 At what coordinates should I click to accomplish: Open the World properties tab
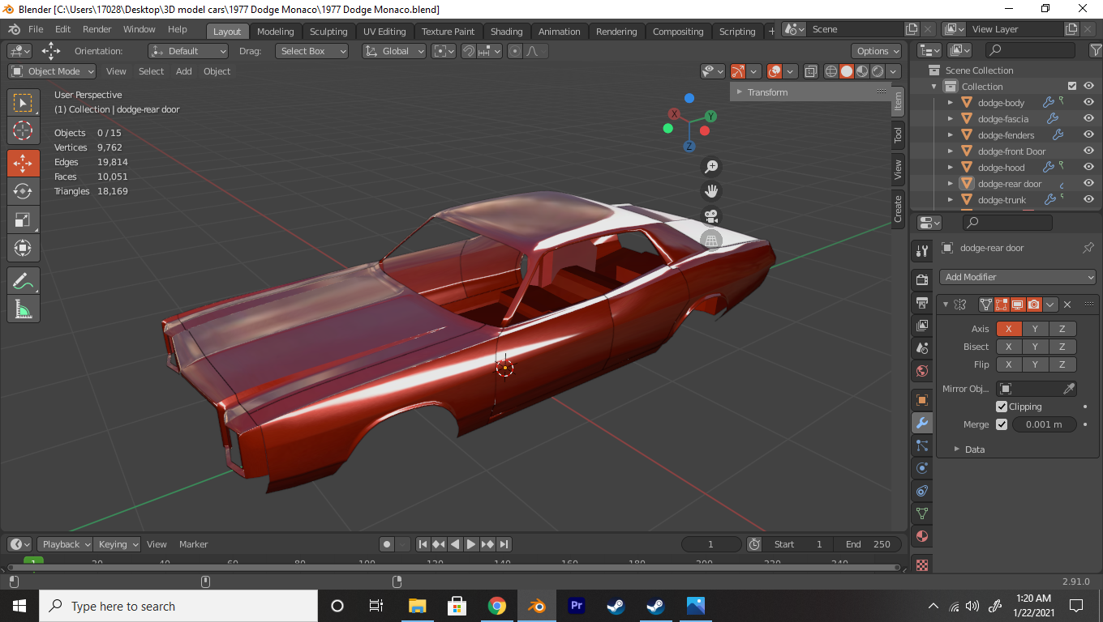(922, 371)
